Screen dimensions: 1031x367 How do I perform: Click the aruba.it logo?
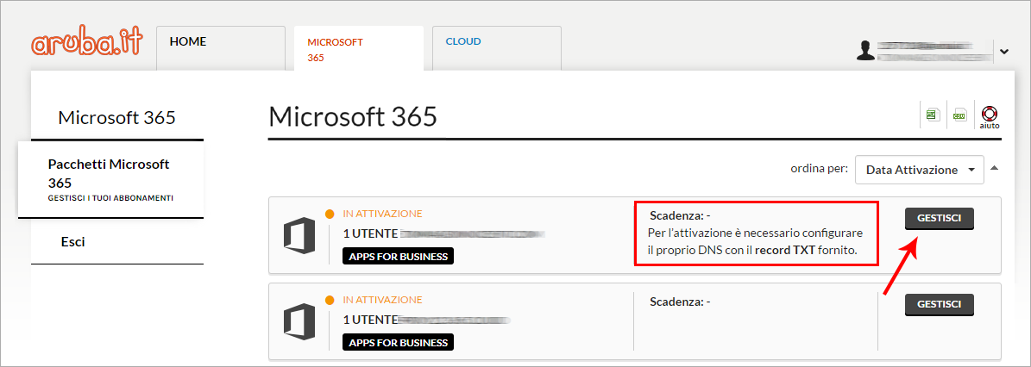tap(86, 46)
